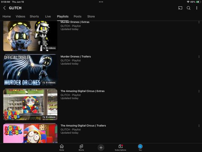
Task: Switch to the Shorts channel tab
Action: coord(34,17)
